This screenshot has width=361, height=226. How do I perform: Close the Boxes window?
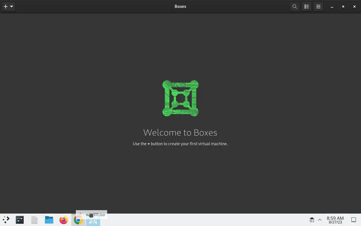[x=355, y=6]
